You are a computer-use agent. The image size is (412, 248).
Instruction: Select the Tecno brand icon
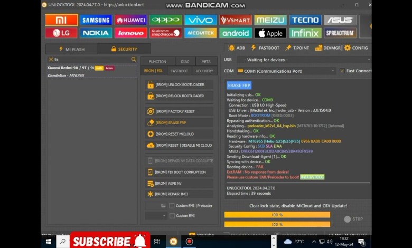pyautogui.click(x=305, y=20)
